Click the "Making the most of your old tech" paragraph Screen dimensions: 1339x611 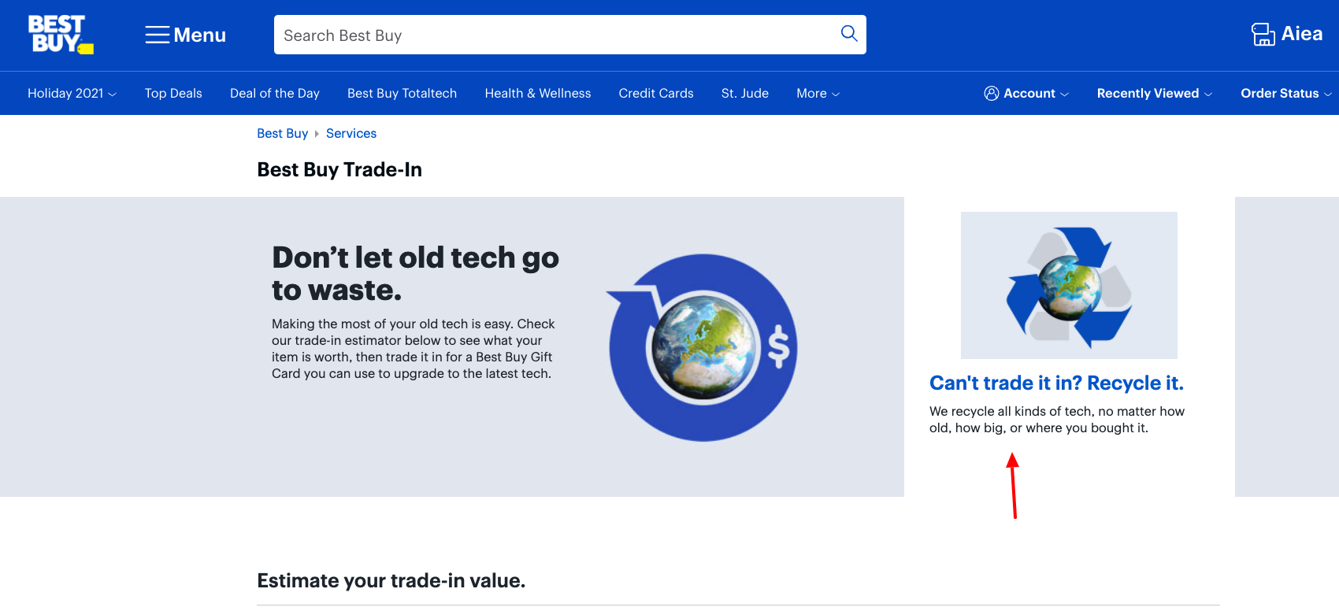coord(413,349)
